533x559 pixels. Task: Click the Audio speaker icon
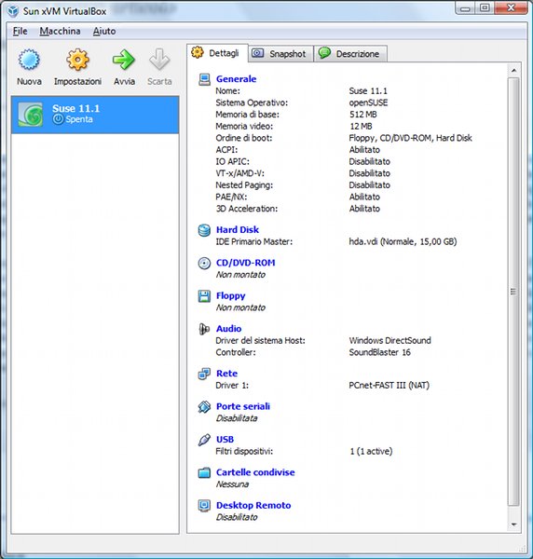pos(204,329)
